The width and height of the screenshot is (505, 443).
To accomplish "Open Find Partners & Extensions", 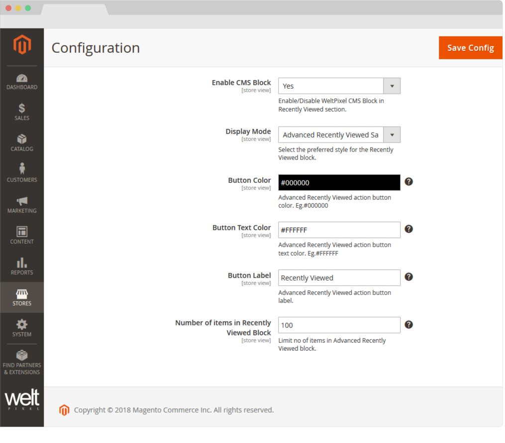I will point(22,362).
